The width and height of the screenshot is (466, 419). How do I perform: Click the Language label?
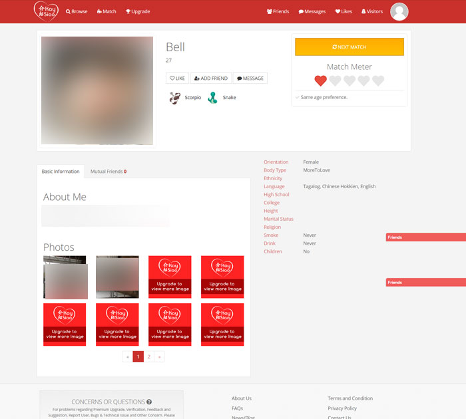click(274, 186)
